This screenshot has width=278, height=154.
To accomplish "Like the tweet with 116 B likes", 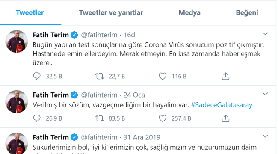I will tap(163, 76).
